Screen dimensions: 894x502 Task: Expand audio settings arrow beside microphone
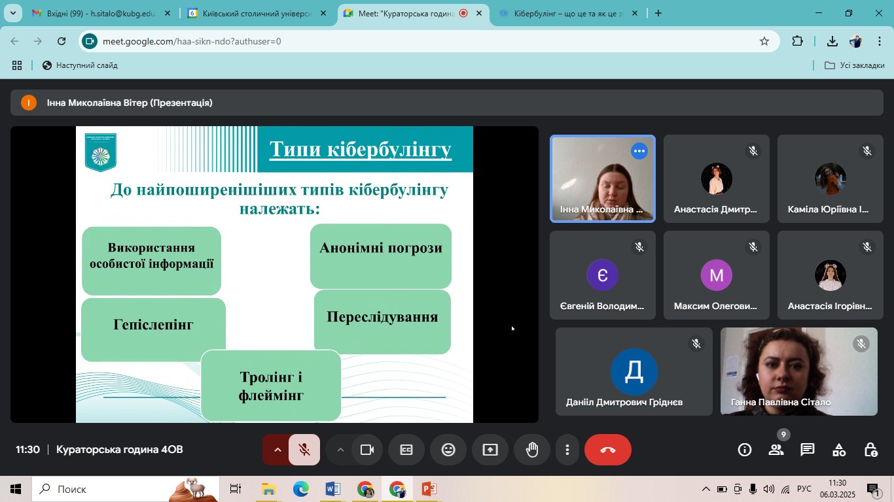277,450
